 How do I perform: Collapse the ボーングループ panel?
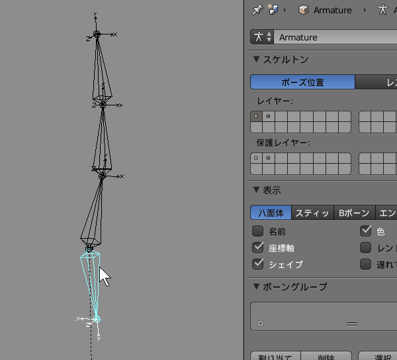256,286
